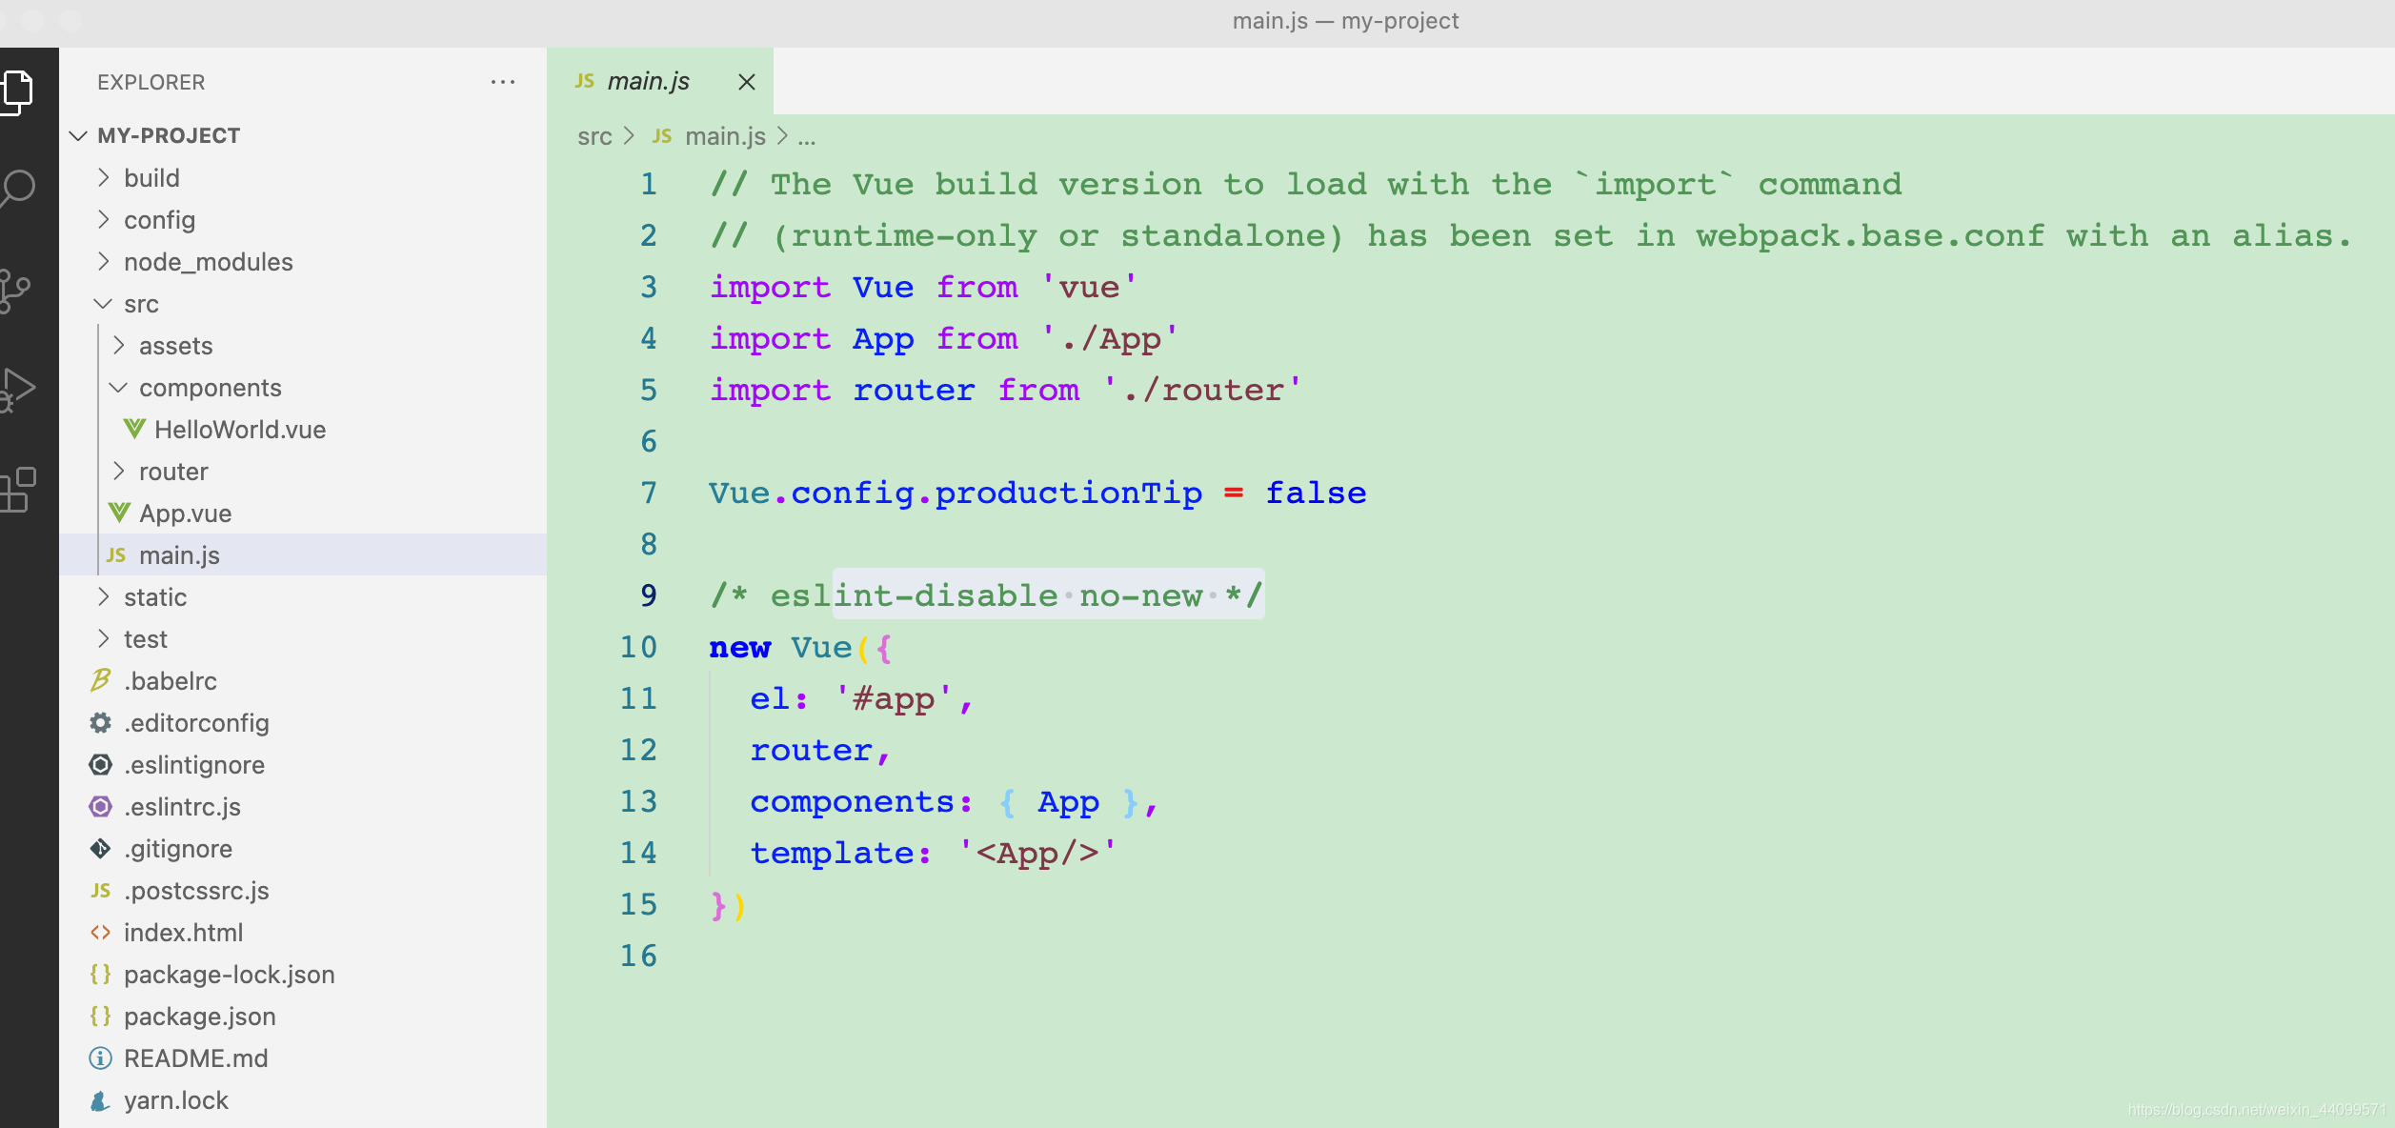2395x1128 pixels.
Task: Click the gear icon beside .editorconfig
Action: click(x=100, y=723)
